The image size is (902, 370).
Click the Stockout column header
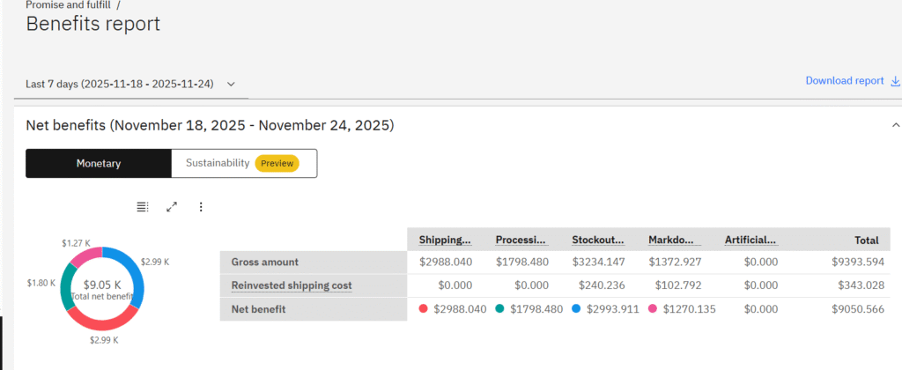pyautogui.click(x=598, y=240)
